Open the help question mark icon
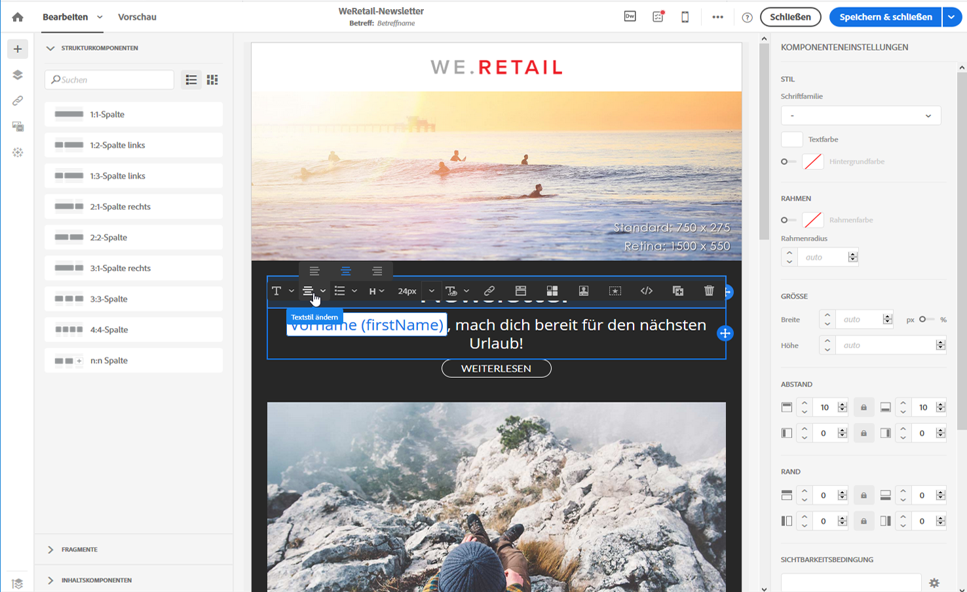This screenshot has height=592, width=967. coord(747,18)
